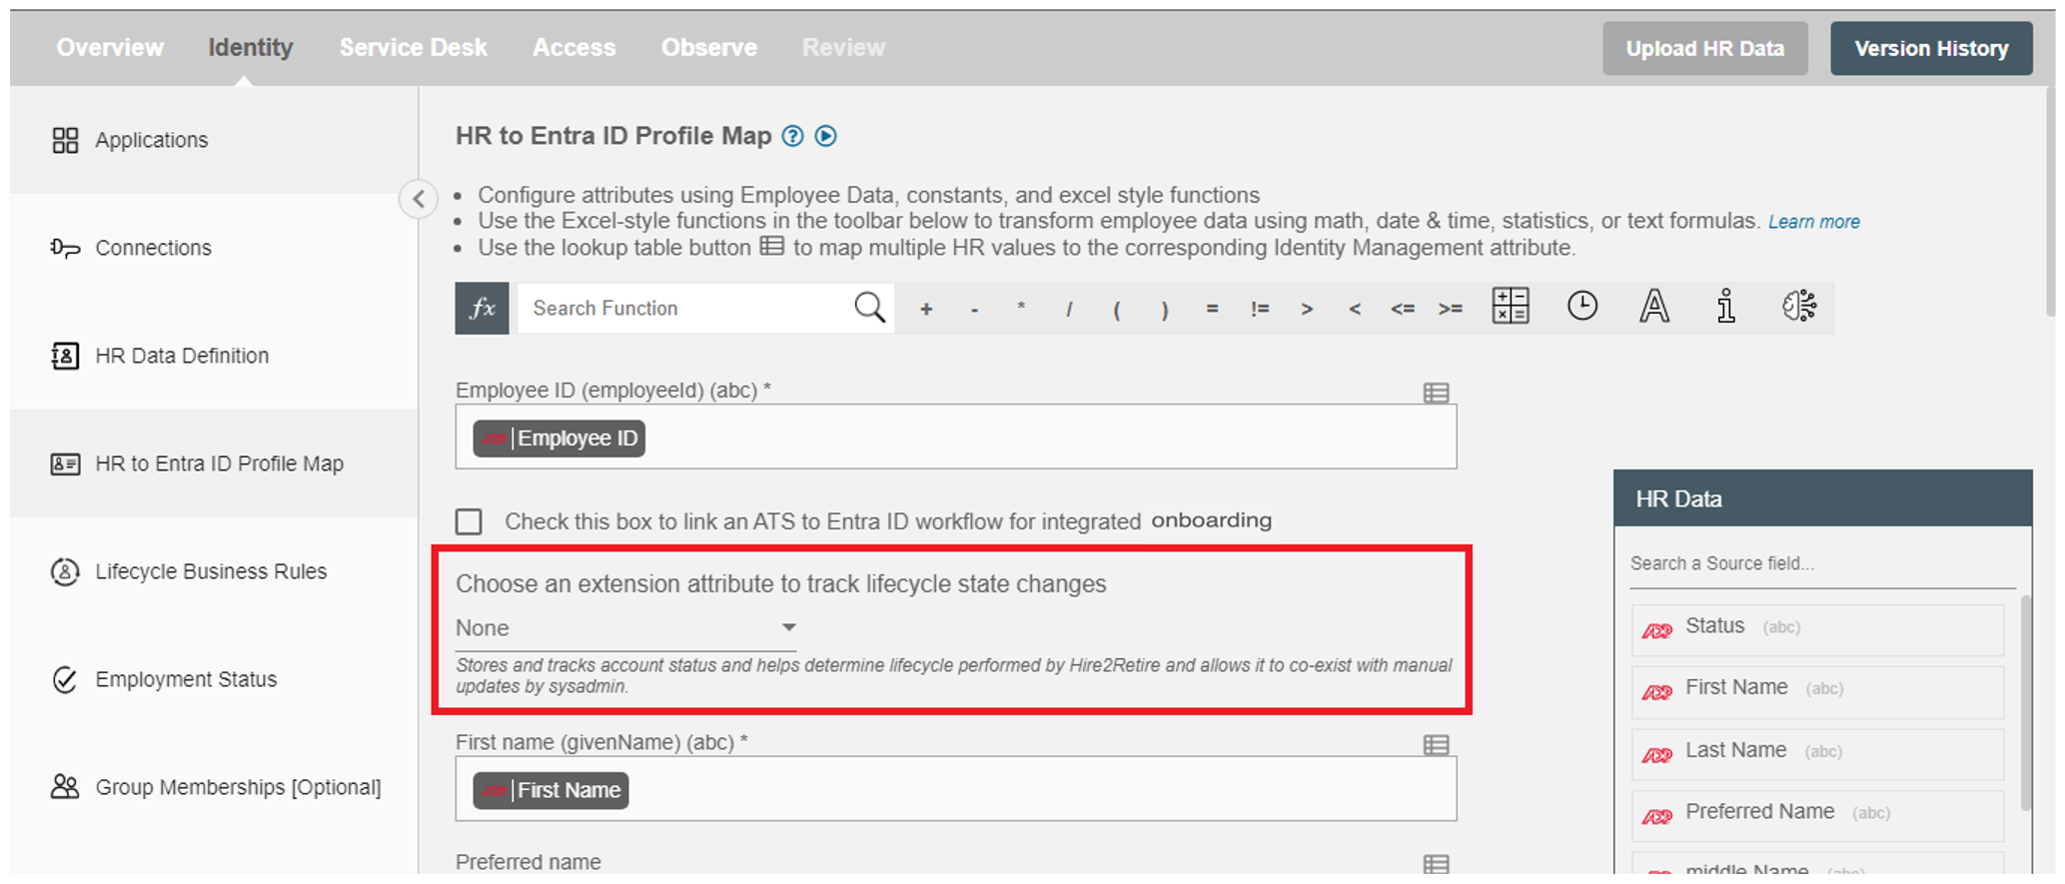The width and height of the screenshot is (2065, 884).
Task: Insert the multiply asterisk operator
Action: pos(1021,308)
